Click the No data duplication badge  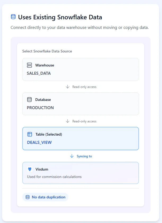[x=45, y=197]
